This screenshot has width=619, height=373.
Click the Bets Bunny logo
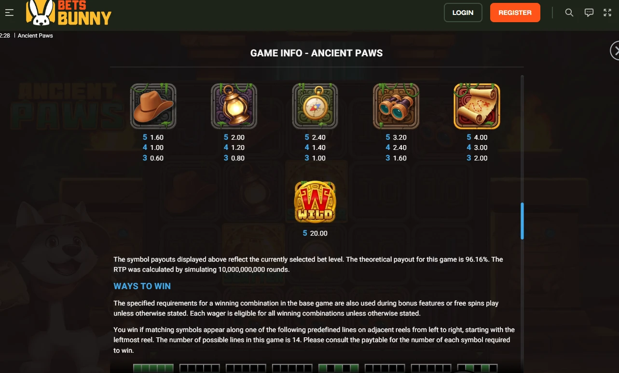69,13
